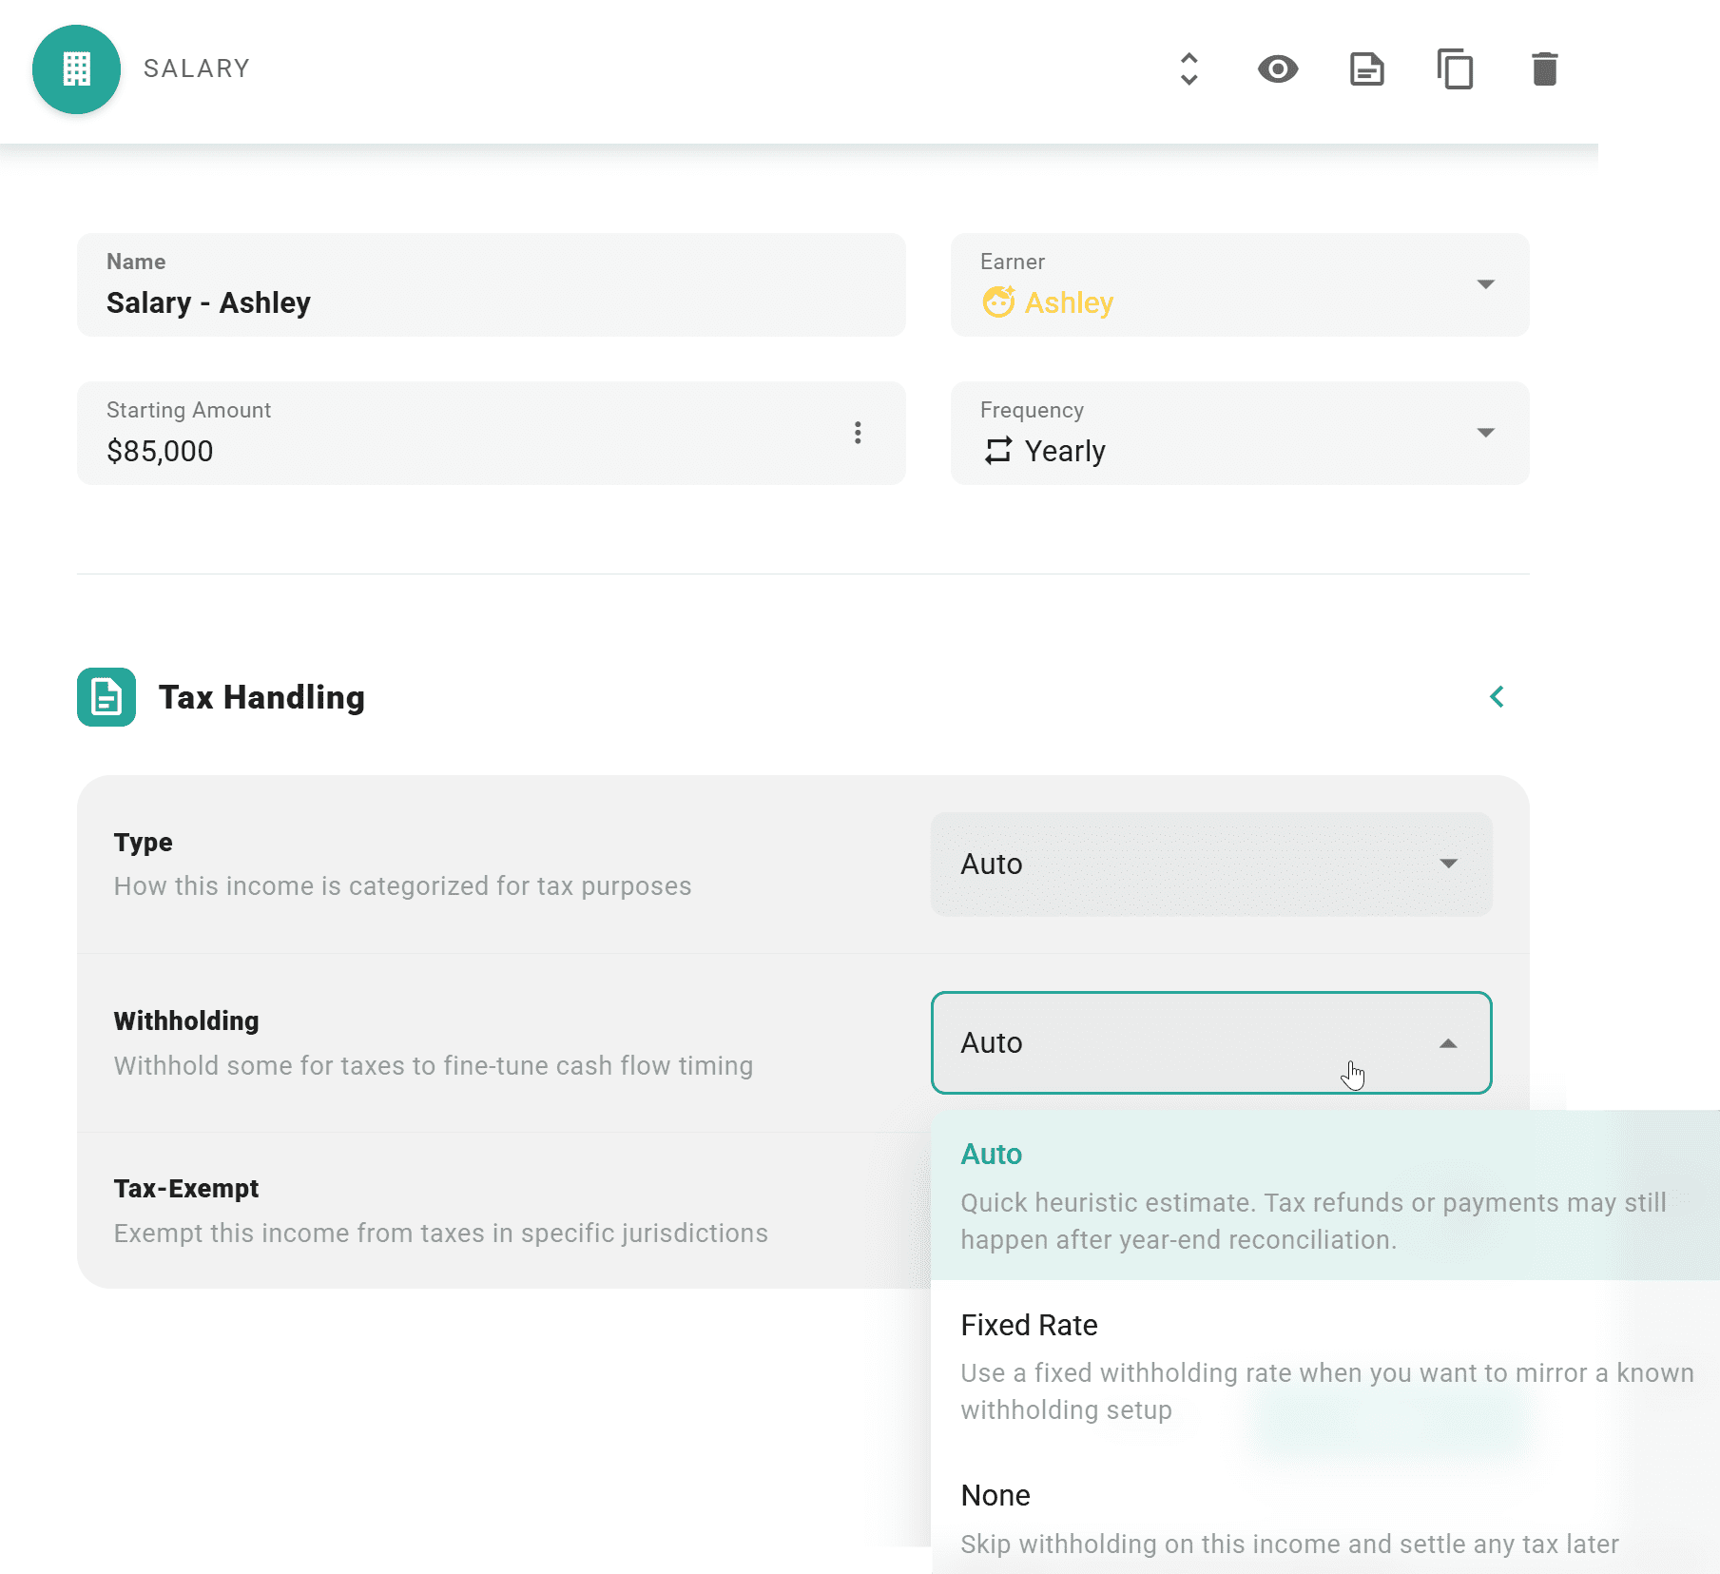The width and height of the screenshot is (1720, 1574).
Task: Click the Tax Handling document icon
Action: point(106,697)
